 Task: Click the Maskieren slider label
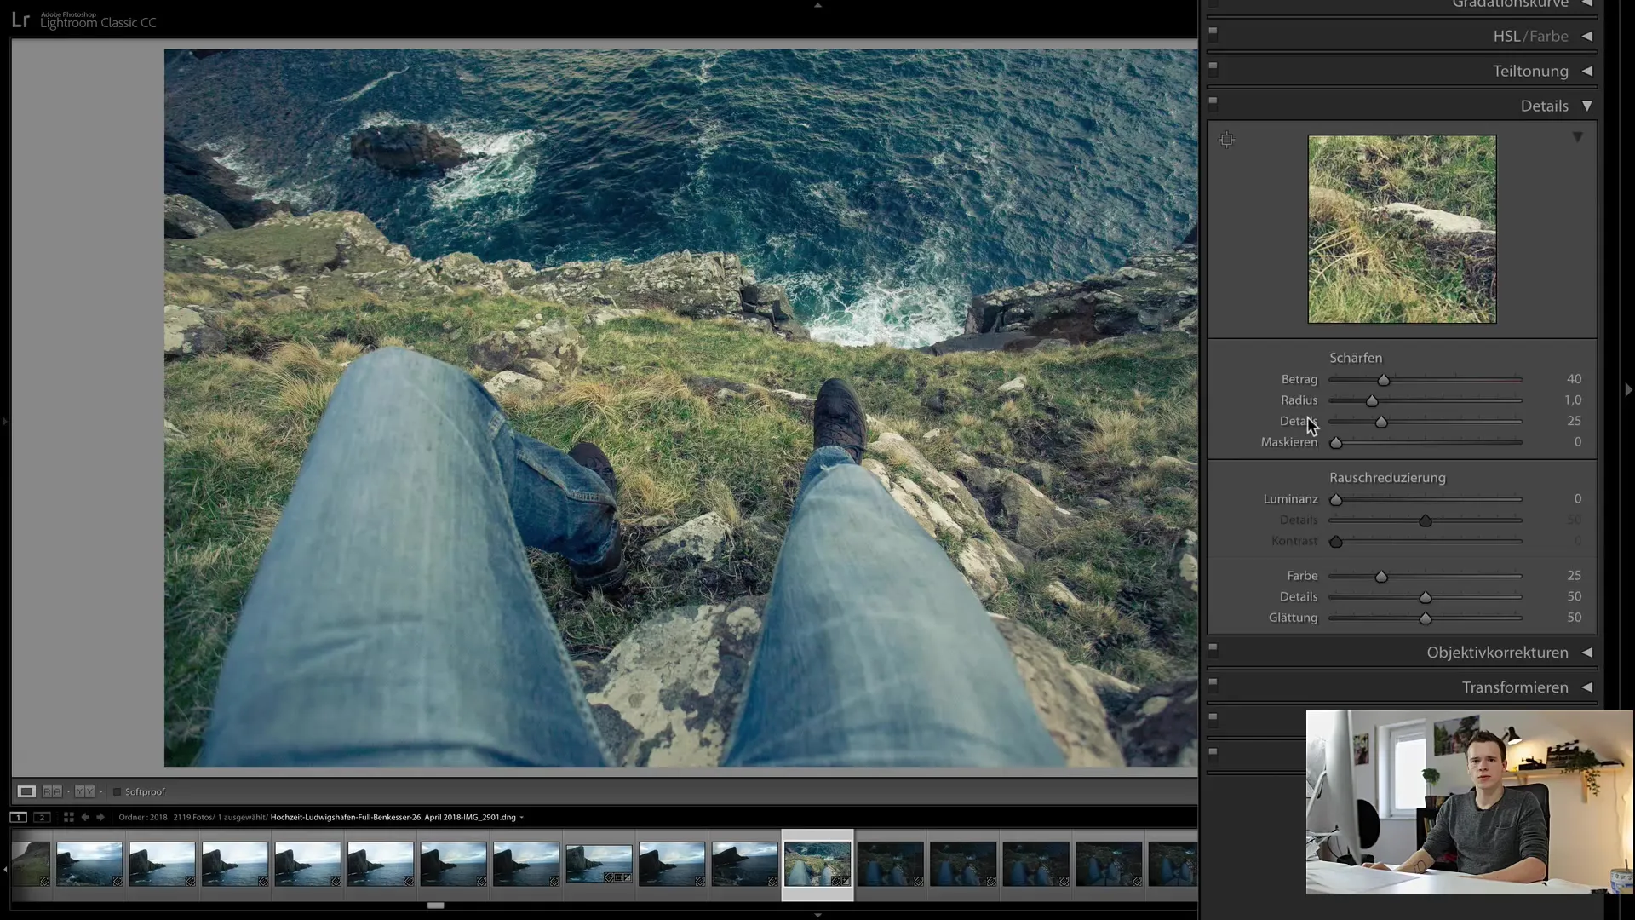coord(1288,442)
